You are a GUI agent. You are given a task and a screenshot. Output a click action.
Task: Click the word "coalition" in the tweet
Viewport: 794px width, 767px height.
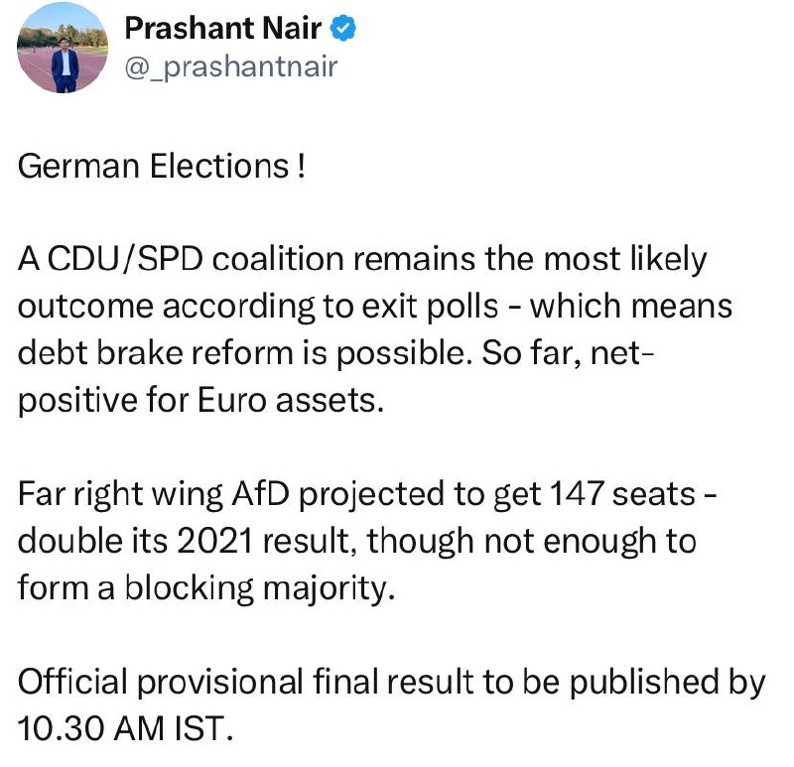pyautogui.click(x=278, y=259)
